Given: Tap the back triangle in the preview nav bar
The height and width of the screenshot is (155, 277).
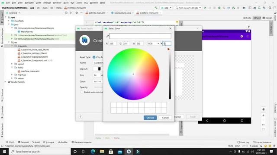Looking at the screenshot, I should coord(207,121).
